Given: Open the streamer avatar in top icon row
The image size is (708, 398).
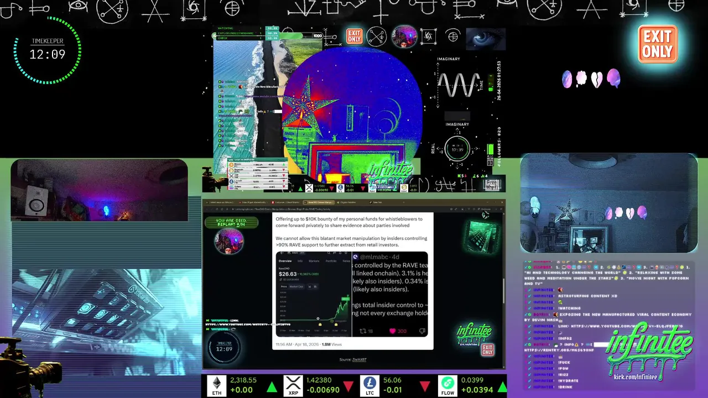Looking at the screenshot, I should (404, 36).
